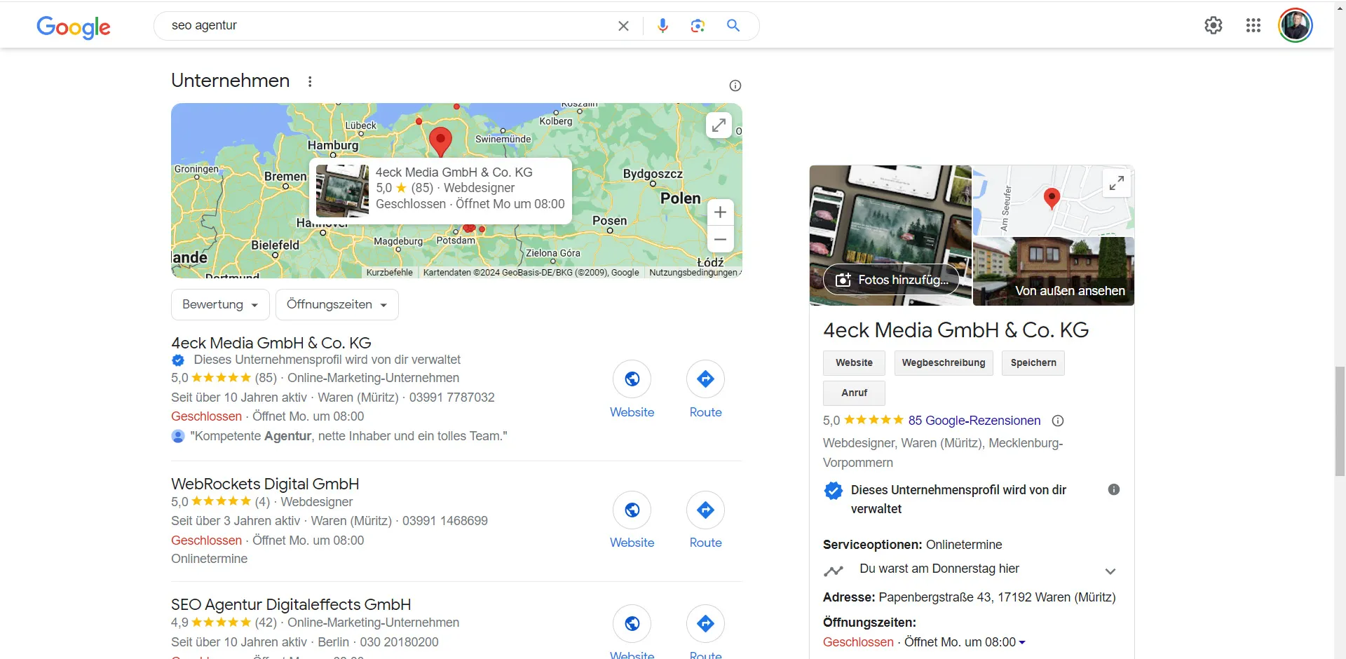Open 85 Google-Rezensionen link

(x=974, y=421)
